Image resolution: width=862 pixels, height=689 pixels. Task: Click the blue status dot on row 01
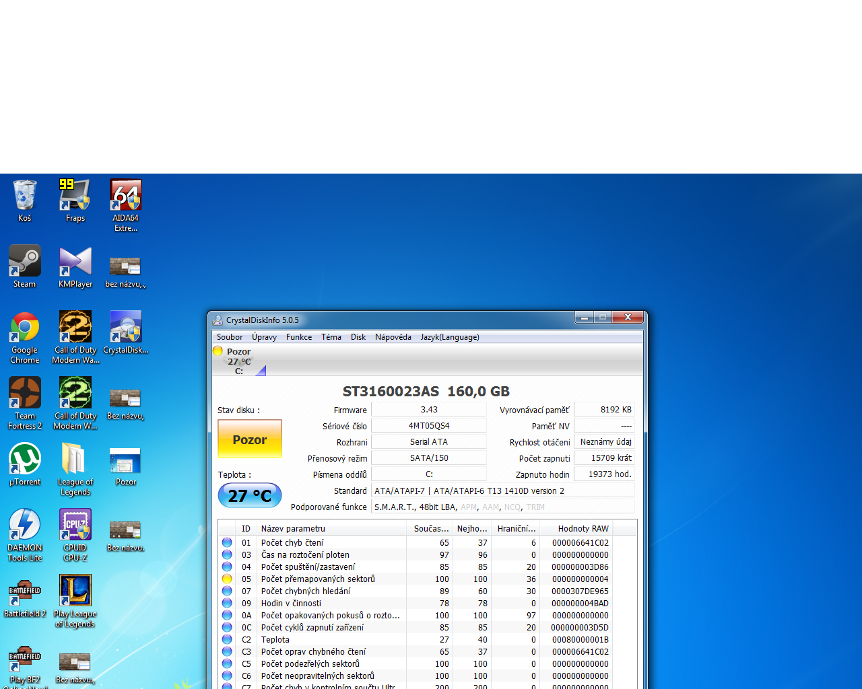(227, 542)
